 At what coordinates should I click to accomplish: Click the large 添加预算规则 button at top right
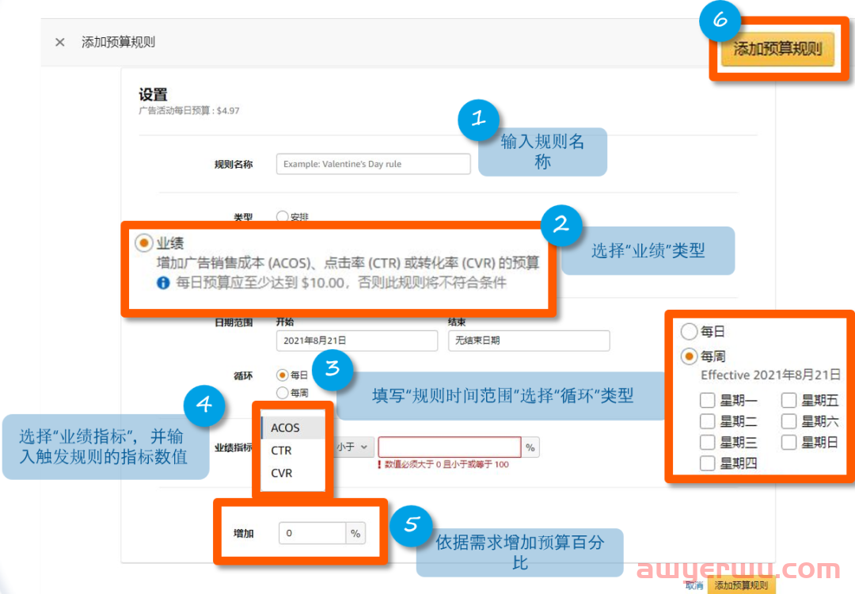(x=777, y=49)
